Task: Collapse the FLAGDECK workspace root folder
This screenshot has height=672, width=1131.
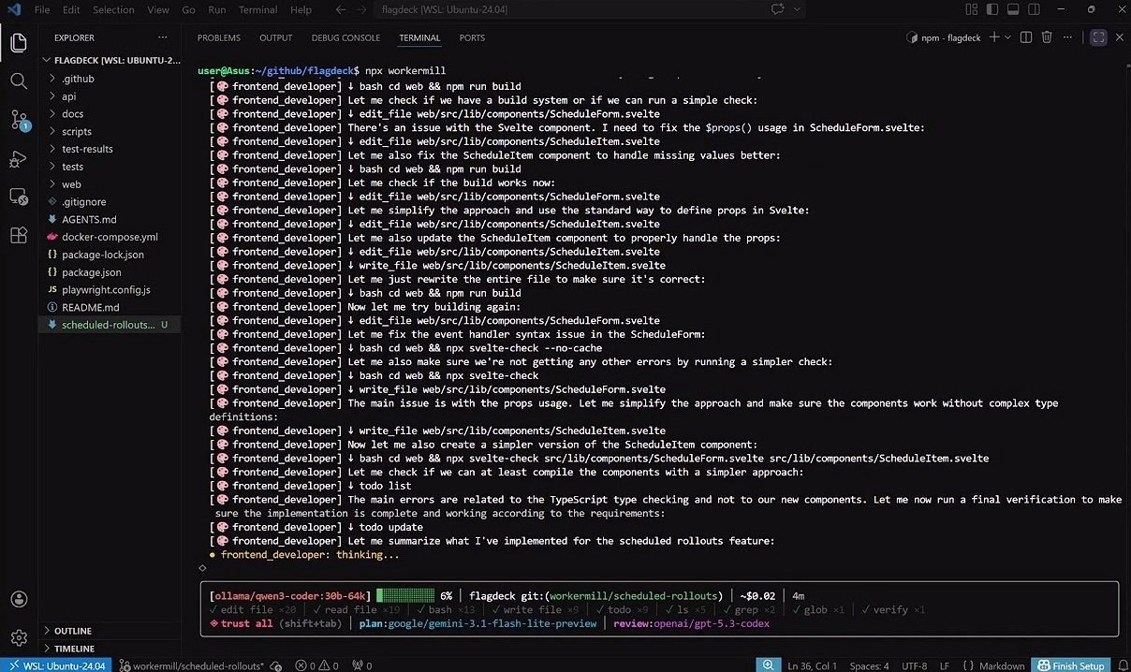Action: click(x=112, y=60)
